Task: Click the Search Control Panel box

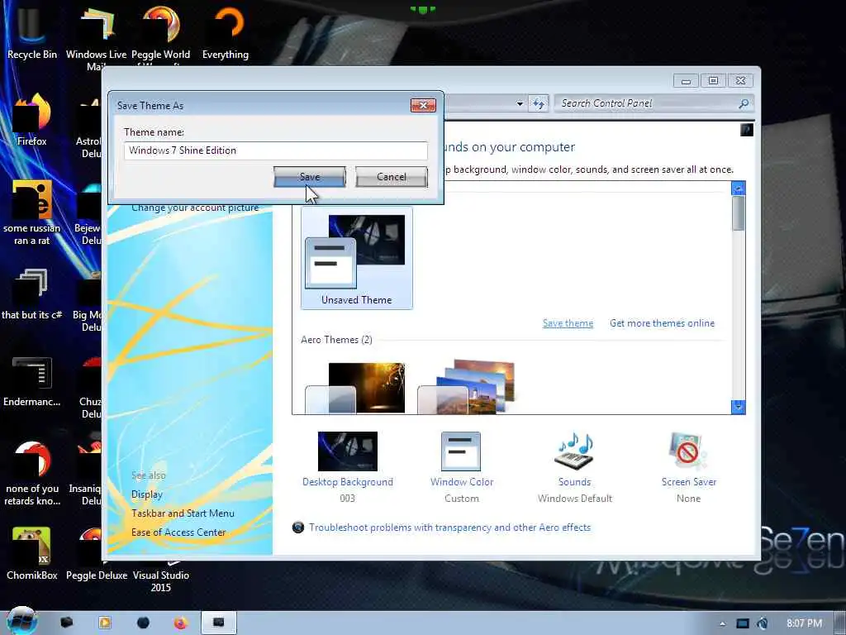Action: click(648, 103)
